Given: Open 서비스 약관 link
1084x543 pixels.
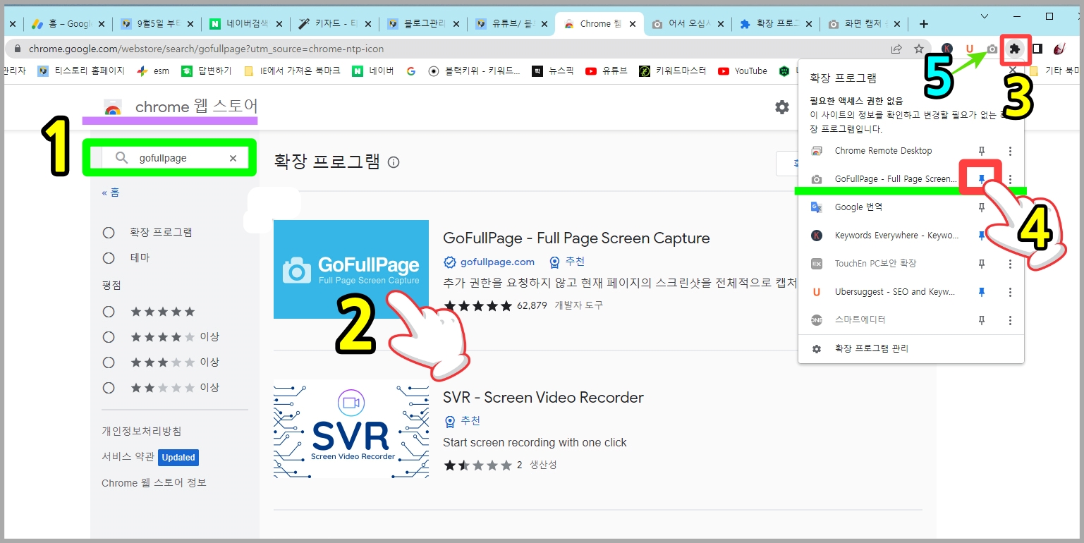Looking at the screenshot, I should (x=128, y=456).
